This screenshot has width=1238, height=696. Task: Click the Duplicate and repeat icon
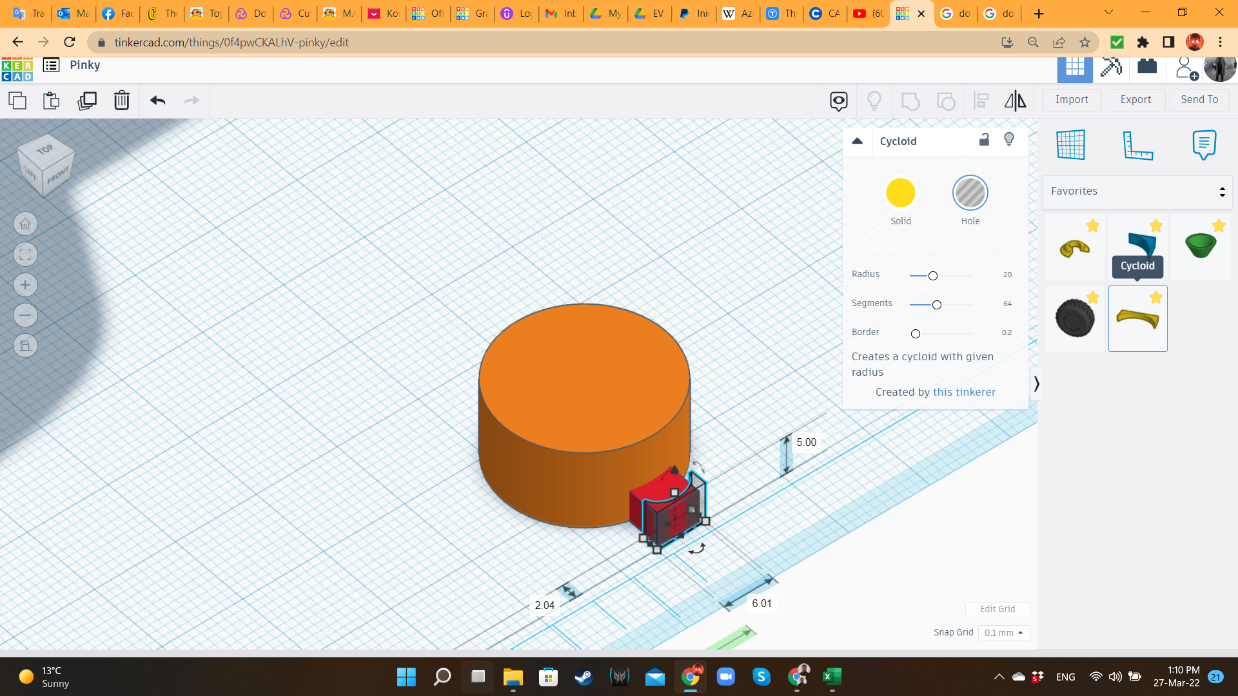point(86,101)
